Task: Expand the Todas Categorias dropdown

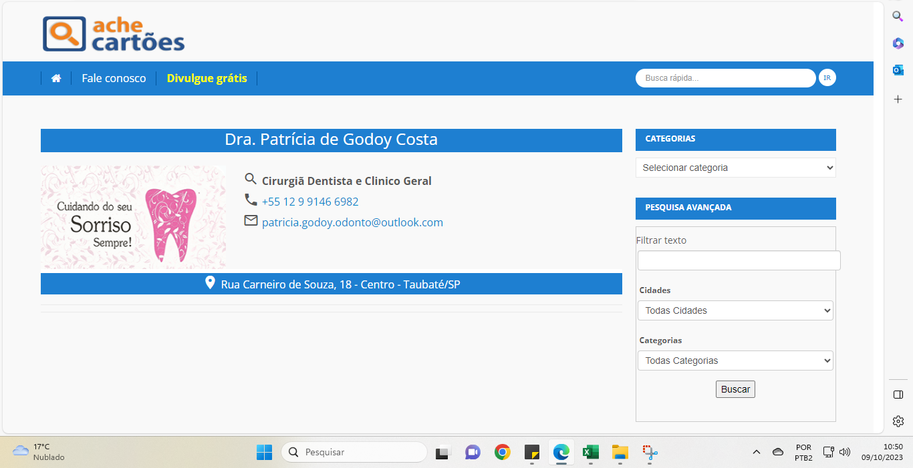Action: [735, 361]
